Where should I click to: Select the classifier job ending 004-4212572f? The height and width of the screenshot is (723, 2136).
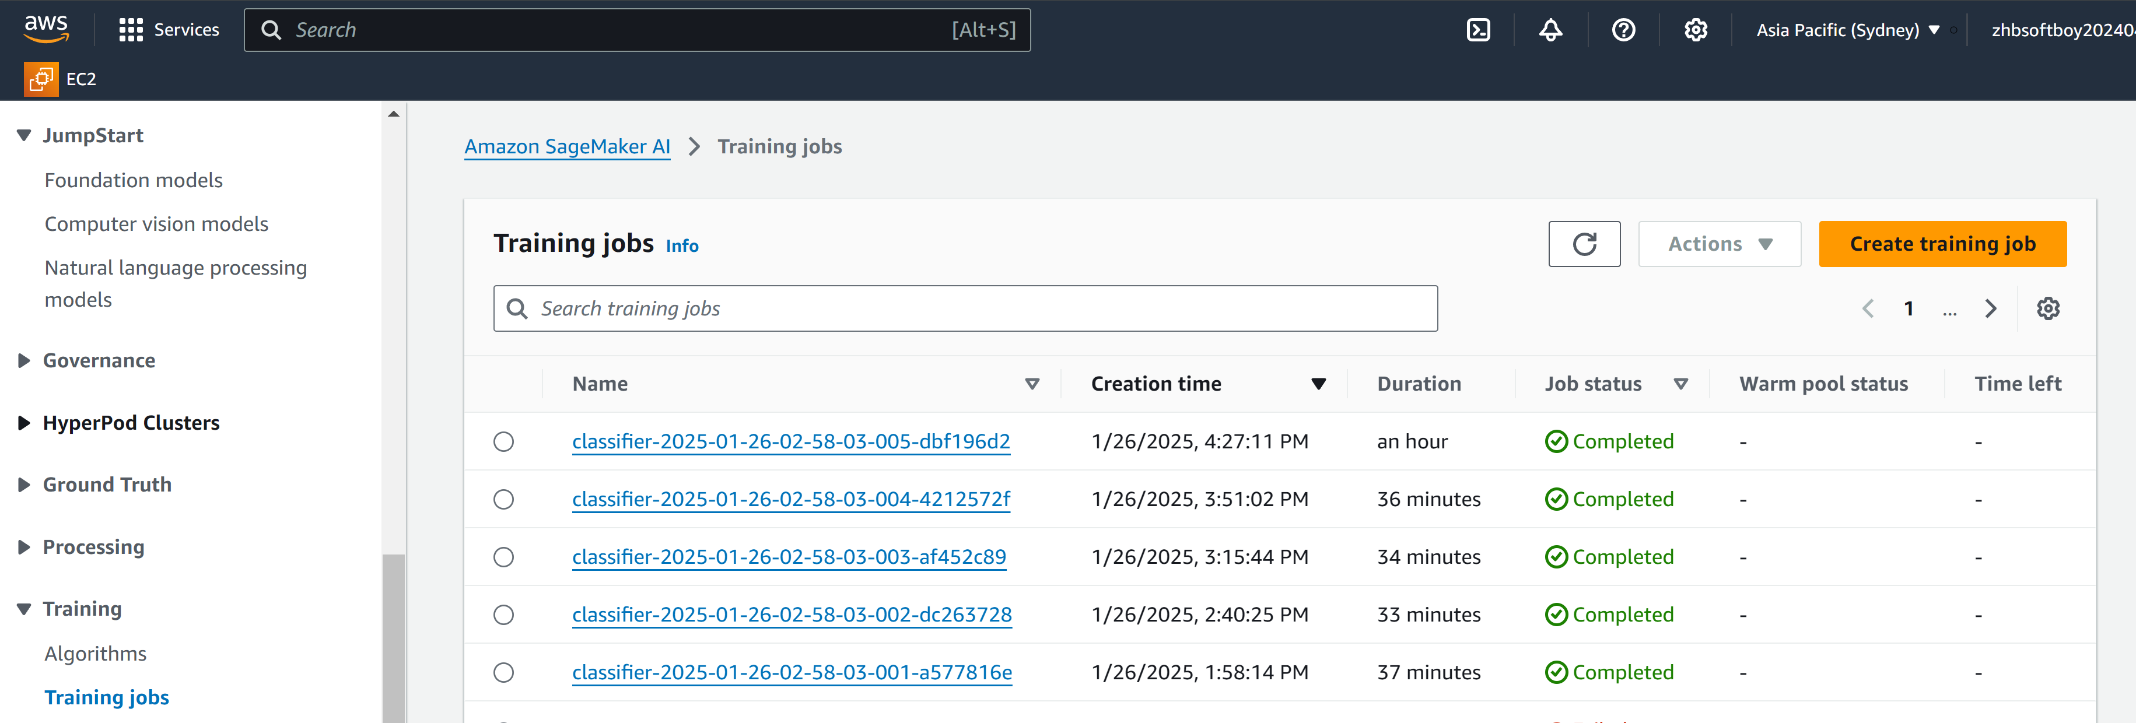[503, 499]
